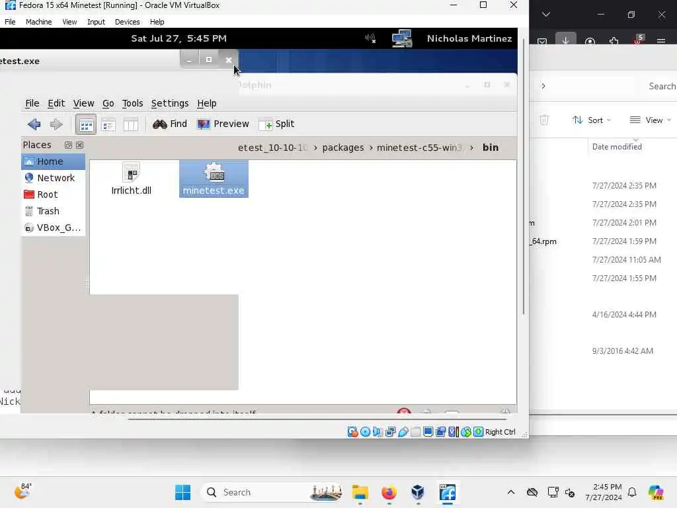The width and height of the screenshot is (677, 508).
Task: Open File Explorer from taskbar
Action: 360,492
